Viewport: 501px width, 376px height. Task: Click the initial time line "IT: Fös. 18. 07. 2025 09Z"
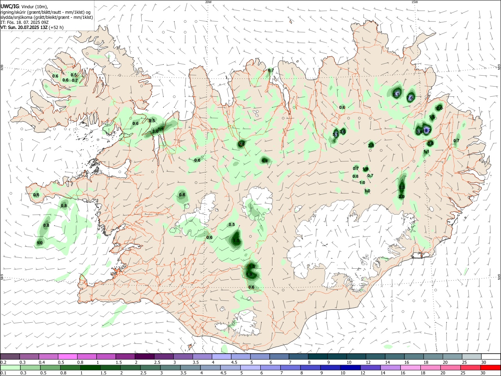click(x=24, y=22)
